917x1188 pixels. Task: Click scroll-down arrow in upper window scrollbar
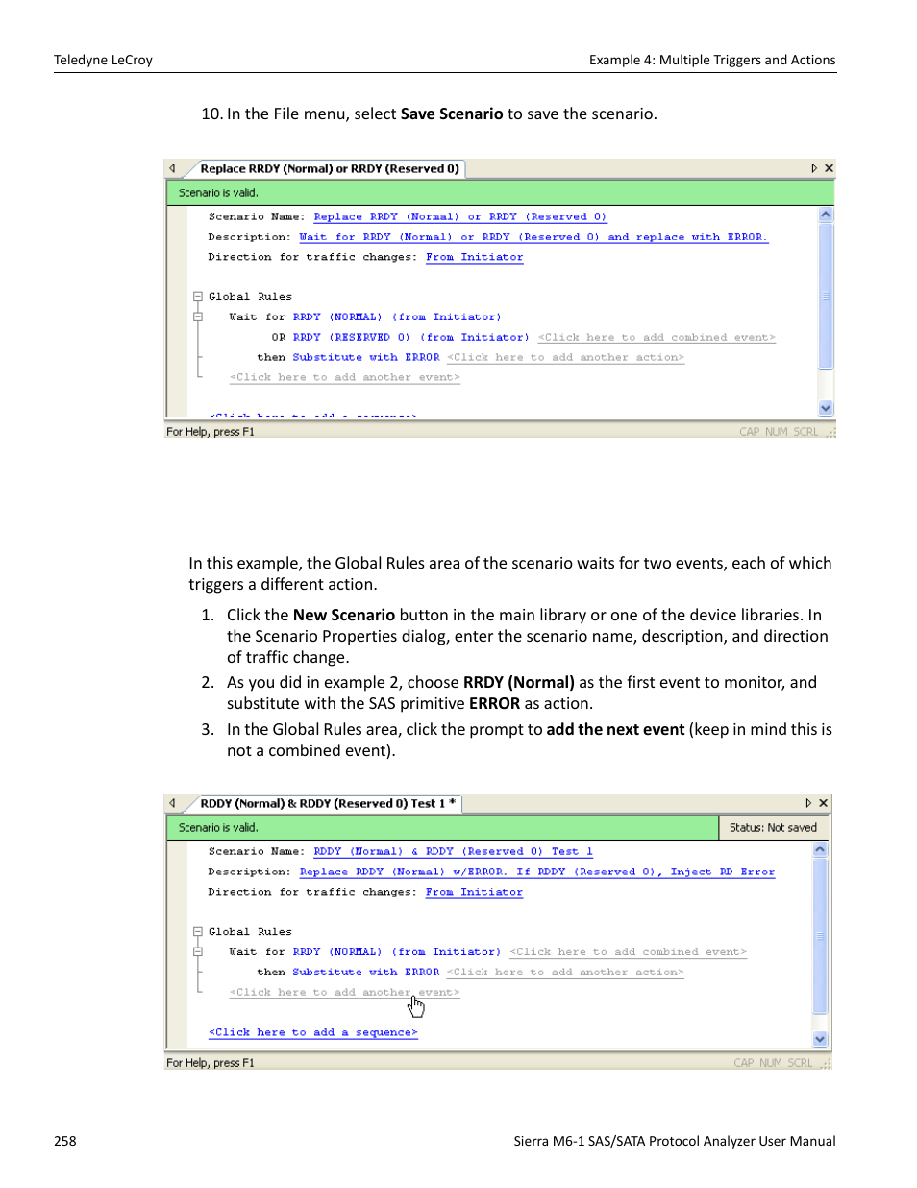coord(826,408)
